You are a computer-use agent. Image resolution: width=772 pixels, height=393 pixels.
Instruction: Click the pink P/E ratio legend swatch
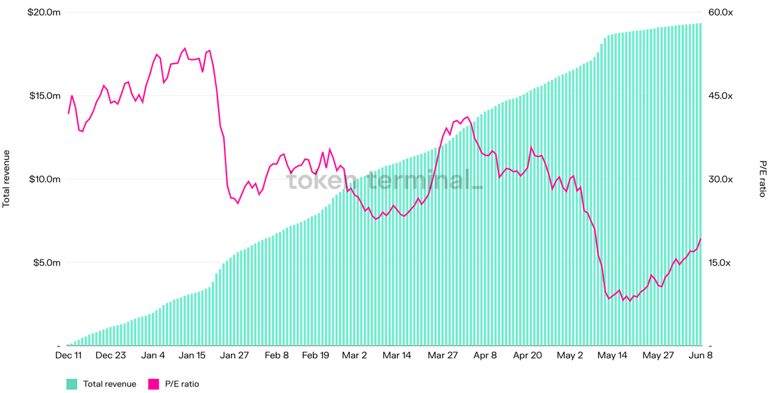(x=154, y=384)
